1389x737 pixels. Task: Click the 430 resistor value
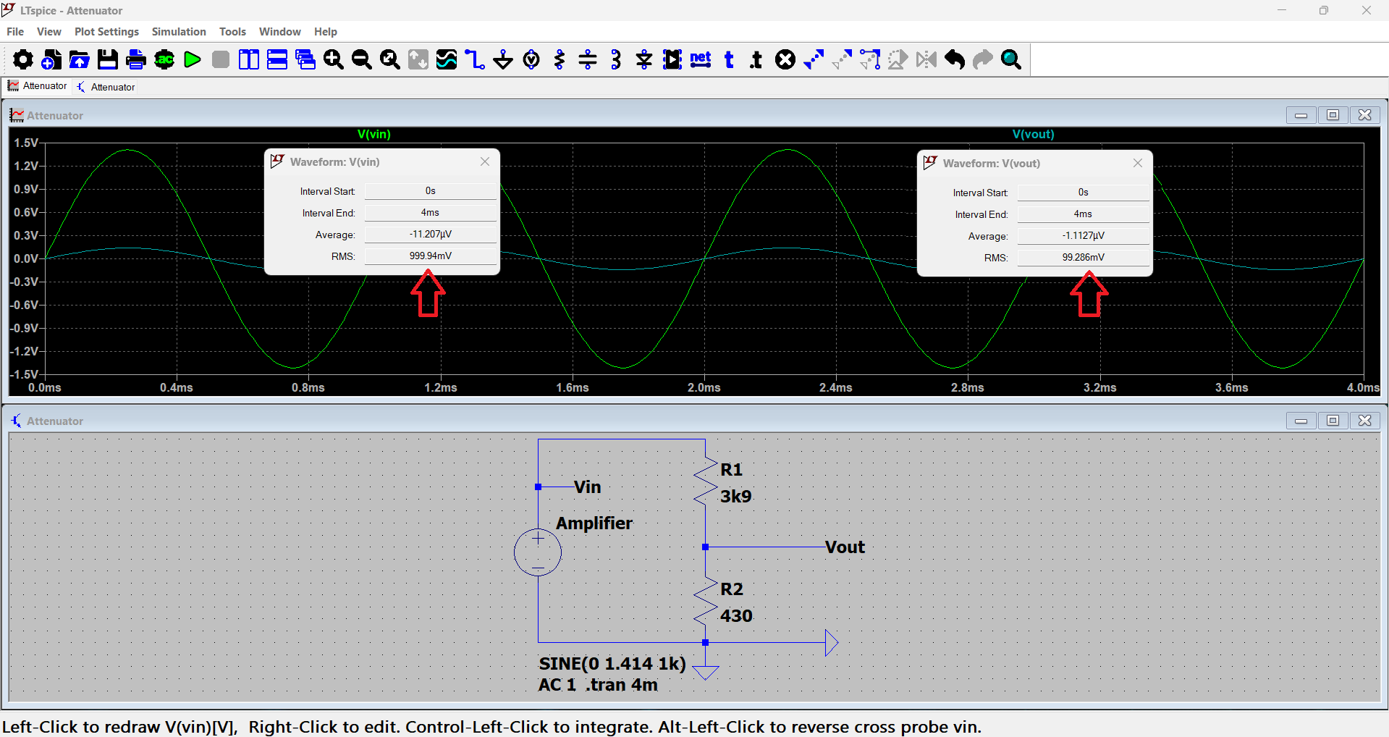click(736, 616)
